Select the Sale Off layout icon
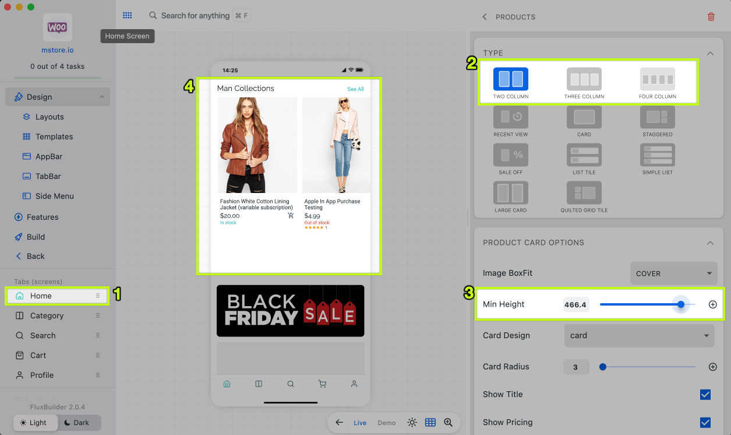 pyautogui.click(x=510, y=155)
